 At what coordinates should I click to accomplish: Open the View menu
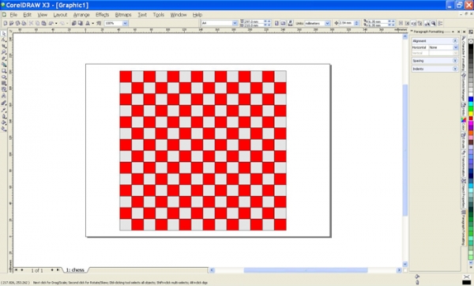click(43, 14)
